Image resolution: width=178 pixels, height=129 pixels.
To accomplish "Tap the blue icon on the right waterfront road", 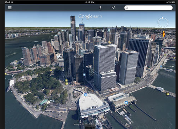I will [161, 66].
